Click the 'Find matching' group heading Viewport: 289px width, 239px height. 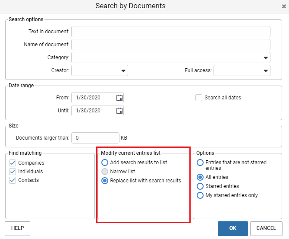tap(25, 153)
